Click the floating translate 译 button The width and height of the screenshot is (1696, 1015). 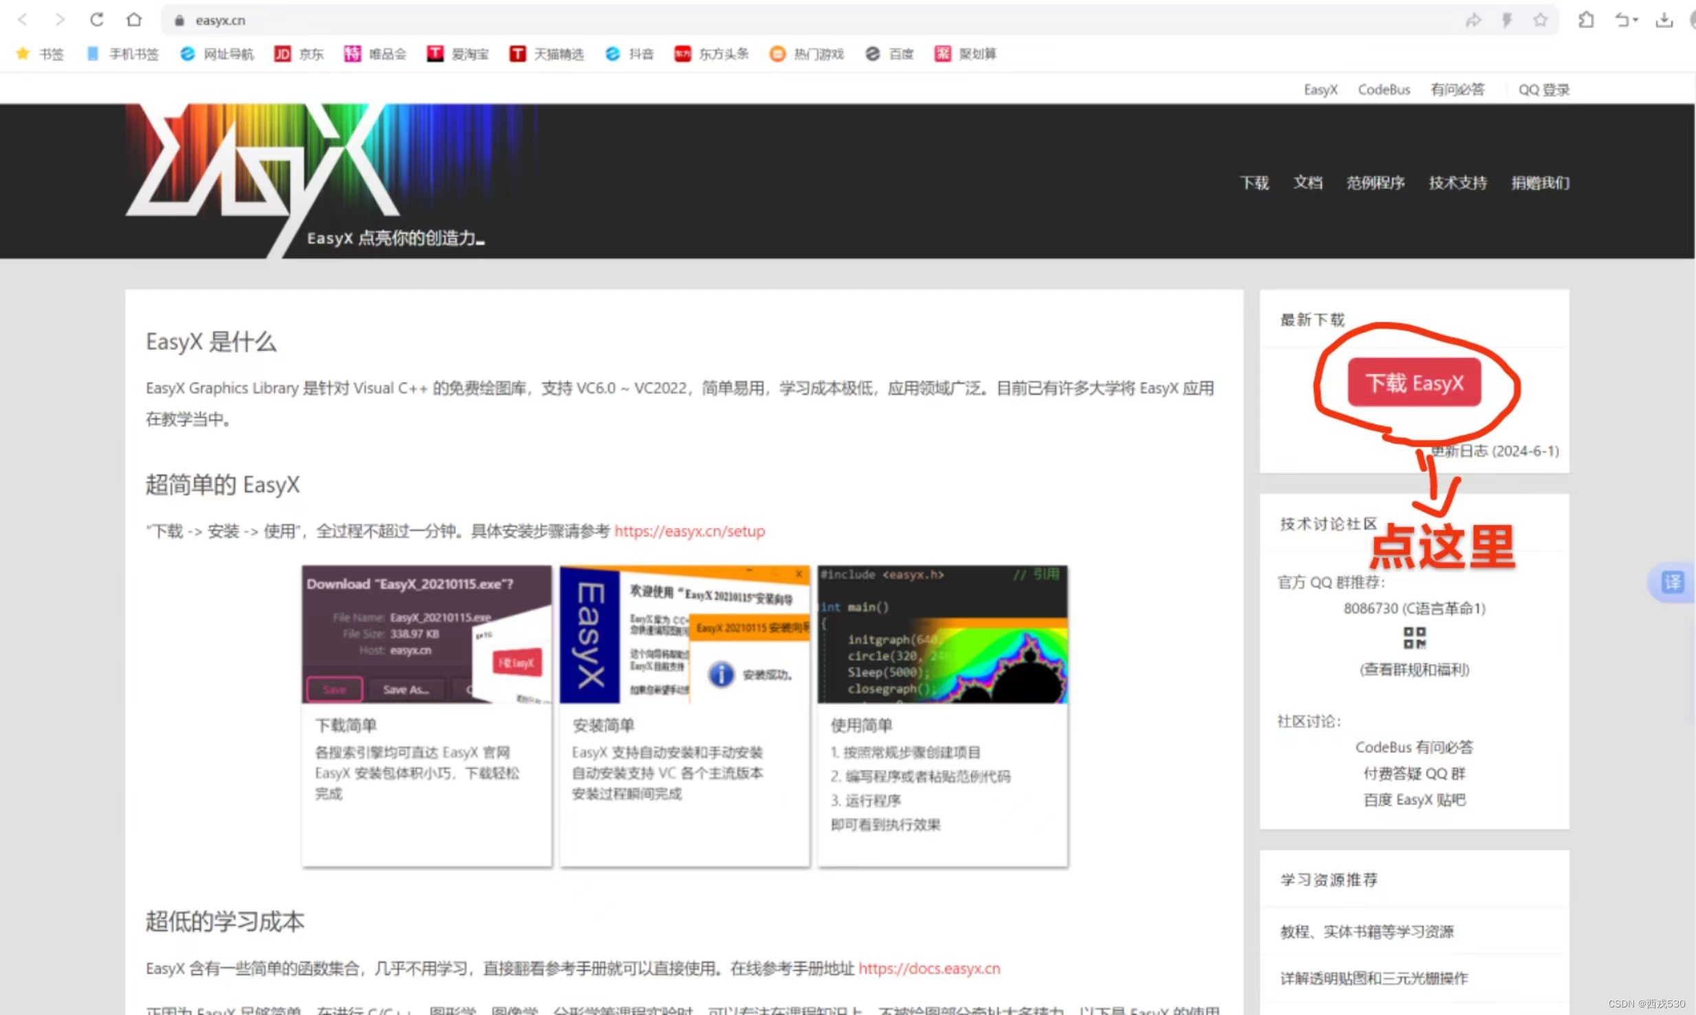tap(1672, 582)
